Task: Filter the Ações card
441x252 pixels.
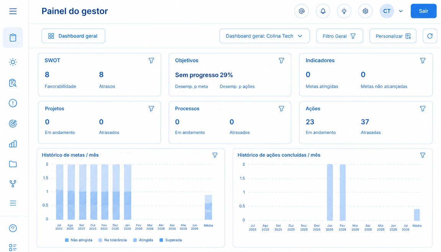Action: point(423,108)
